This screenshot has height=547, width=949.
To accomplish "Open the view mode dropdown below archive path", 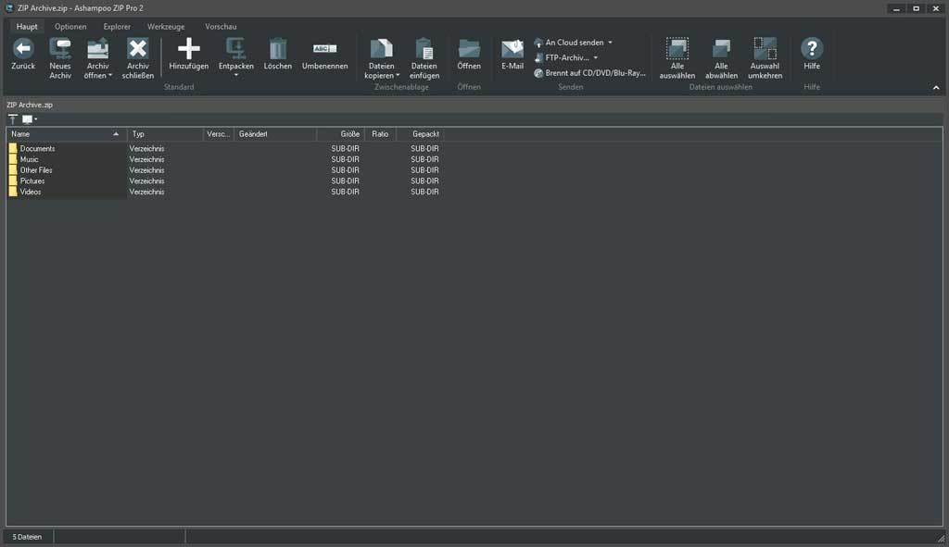I will (x=30, y=119).
